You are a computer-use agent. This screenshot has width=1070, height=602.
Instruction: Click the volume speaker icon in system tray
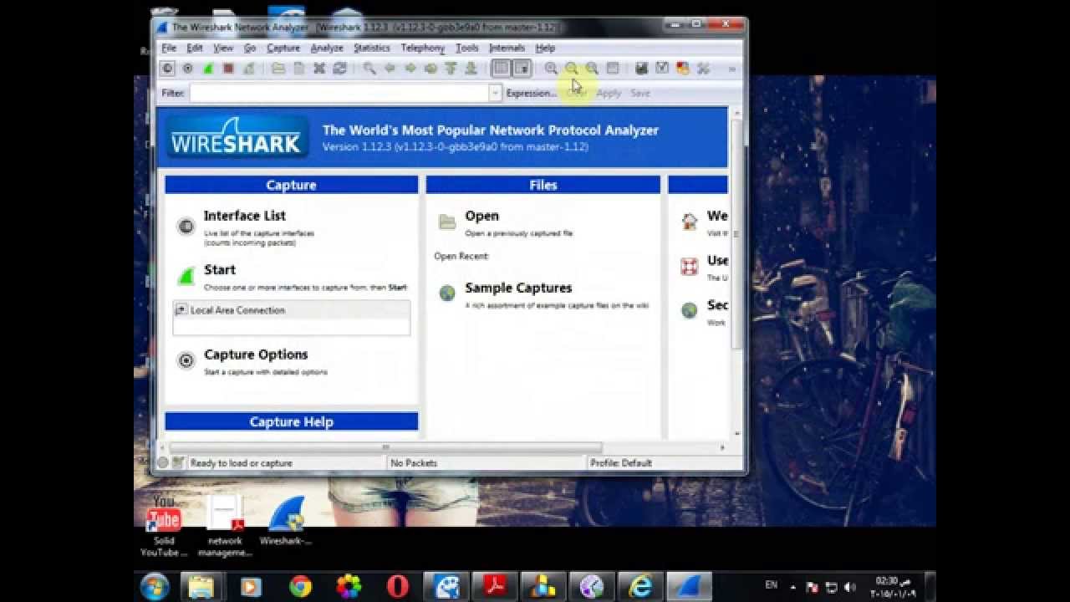(x=850, y=587)
